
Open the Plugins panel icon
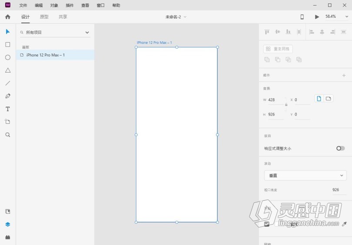[x=8, y=237]
